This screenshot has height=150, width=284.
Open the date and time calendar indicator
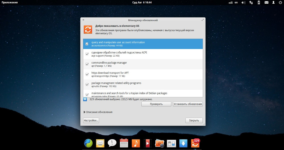pos(142,3)
